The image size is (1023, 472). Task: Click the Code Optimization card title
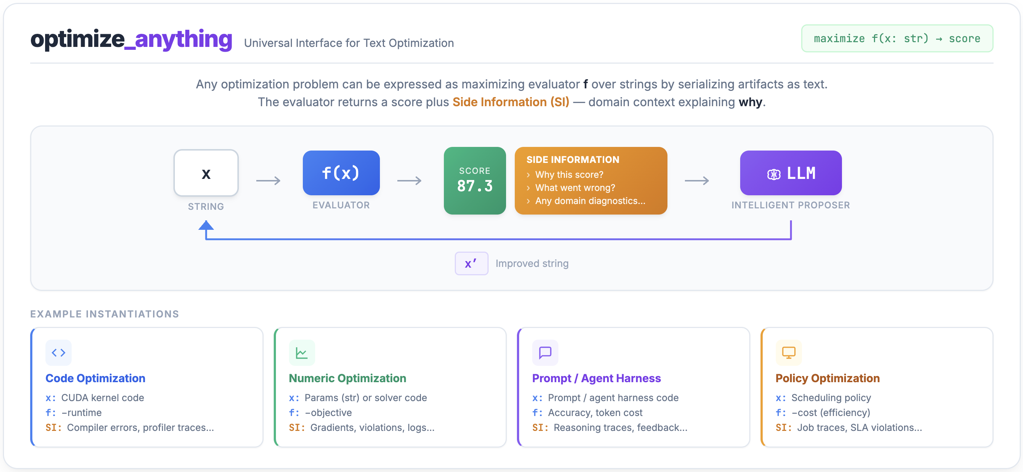click(x=95, y=378)
